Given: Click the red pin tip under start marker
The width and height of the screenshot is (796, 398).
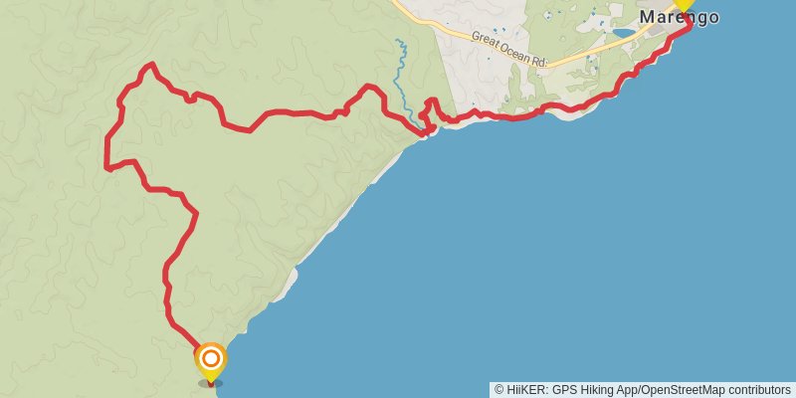Looking at the screenshot, I should [x=211, y=384].
